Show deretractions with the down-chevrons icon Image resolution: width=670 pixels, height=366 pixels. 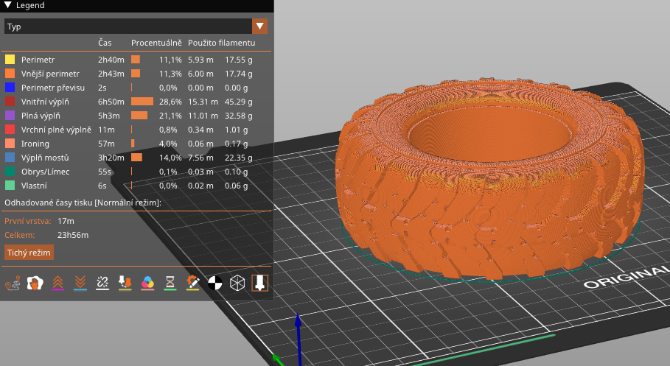(80, 283)
